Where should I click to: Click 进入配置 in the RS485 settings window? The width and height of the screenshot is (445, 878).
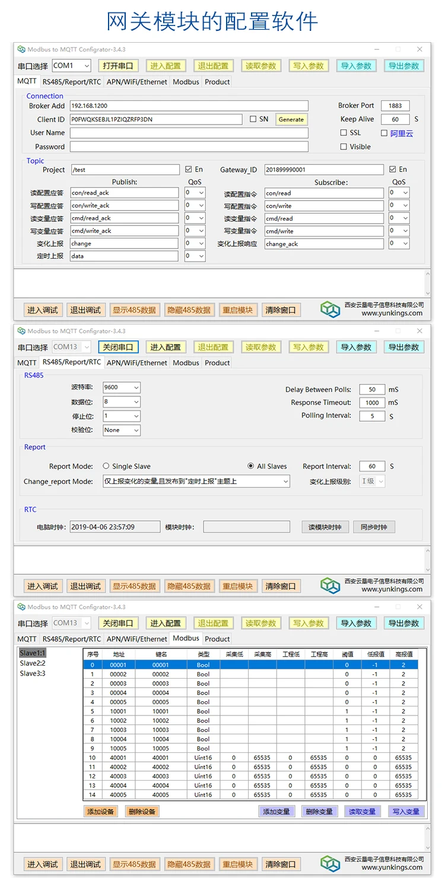click(166, 347)
